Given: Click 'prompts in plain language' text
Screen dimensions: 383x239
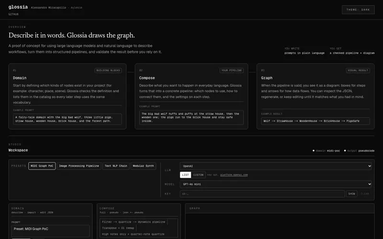Looking at the screenshot, I should tap(304, 53).
